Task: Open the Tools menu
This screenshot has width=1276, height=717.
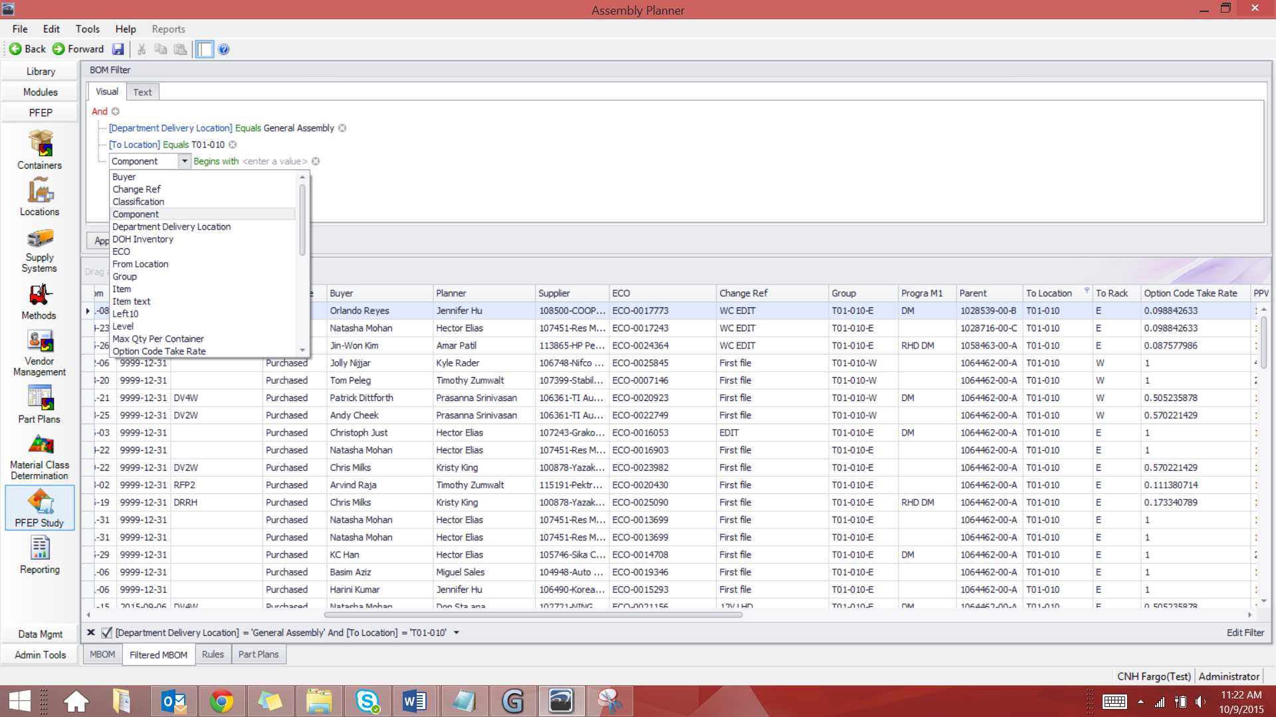Action: tap(87, 29)
